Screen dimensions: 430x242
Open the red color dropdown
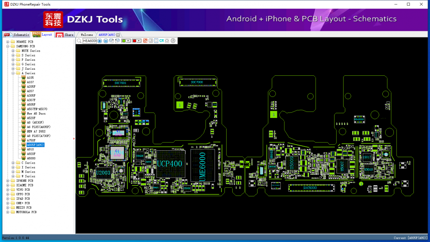pyautogui.click(x=139, y=40)
